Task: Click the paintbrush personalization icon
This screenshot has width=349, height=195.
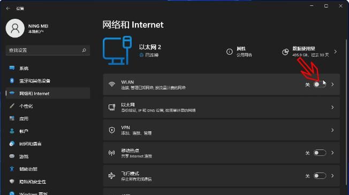Action: (x=12, y=106)
